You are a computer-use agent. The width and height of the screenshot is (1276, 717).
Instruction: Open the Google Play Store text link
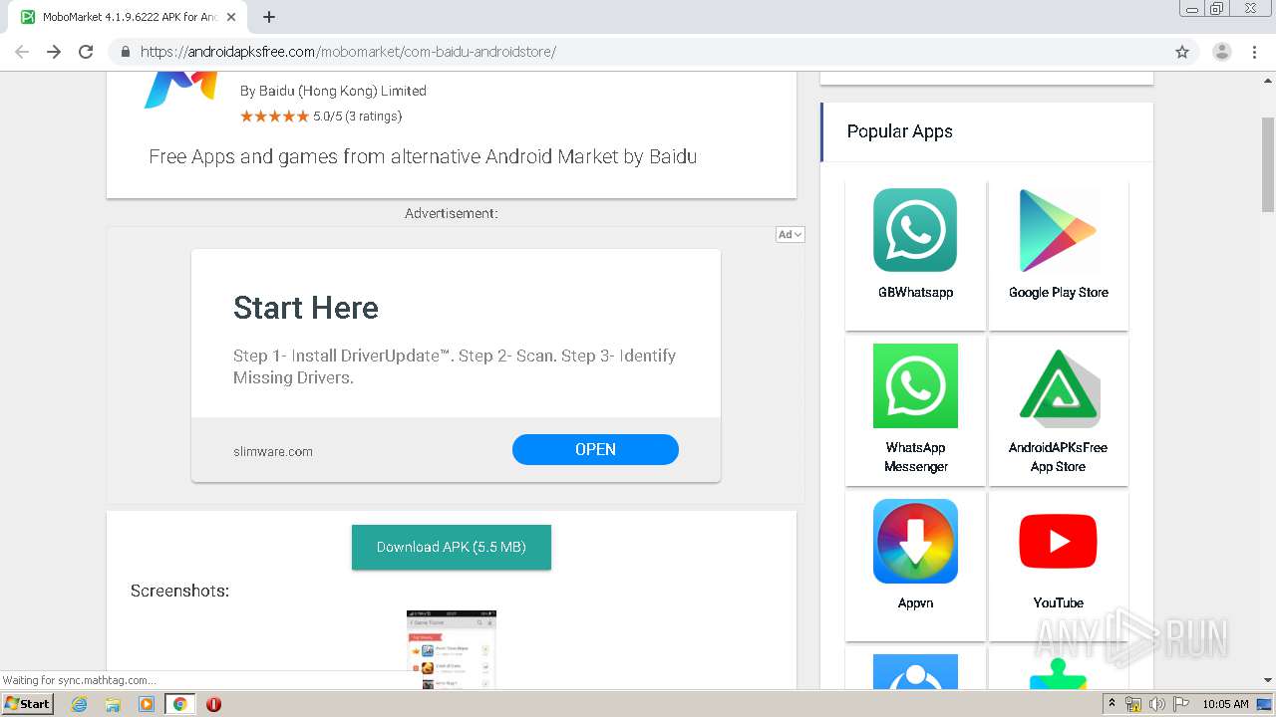1058,292
